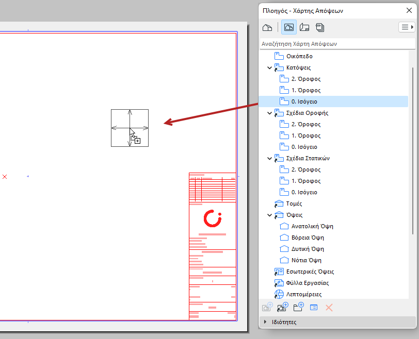Collapse the Σχέδια Στατικών folder
419x339 pixels.
(x=269, y=159)
